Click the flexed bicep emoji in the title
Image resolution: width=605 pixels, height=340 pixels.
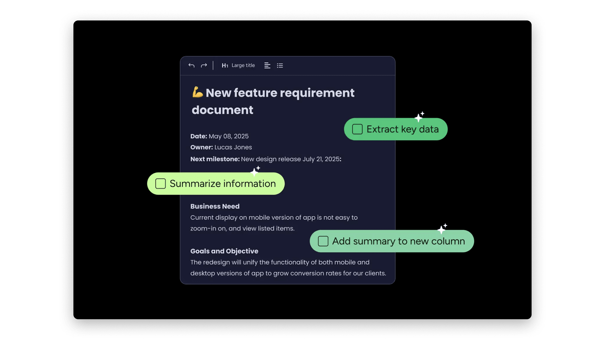pyautogui.click(x=197, y=92)
